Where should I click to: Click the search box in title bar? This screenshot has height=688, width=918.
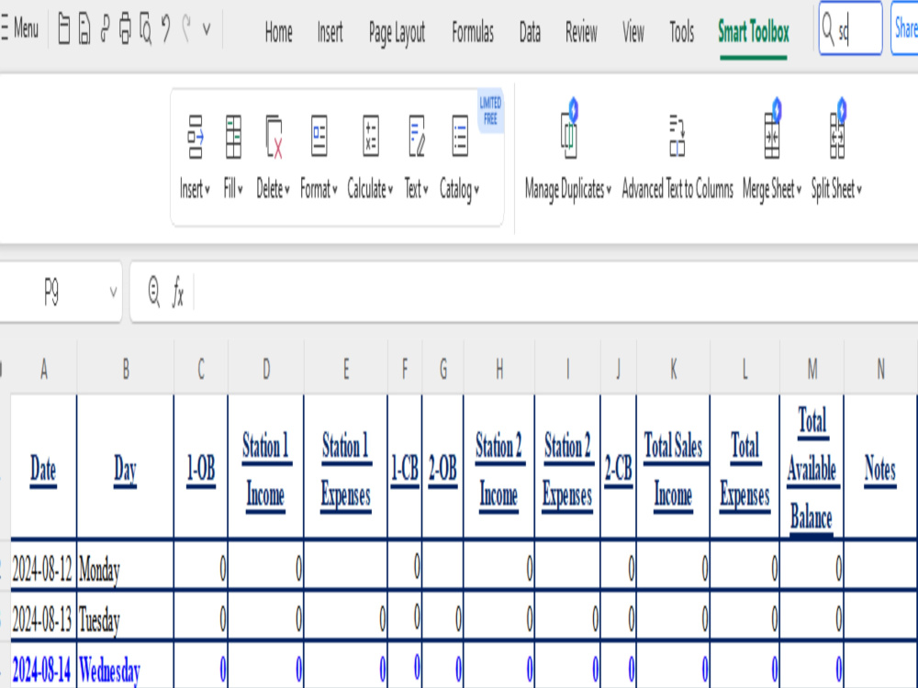pyautogui.click(x=850, y=28)
